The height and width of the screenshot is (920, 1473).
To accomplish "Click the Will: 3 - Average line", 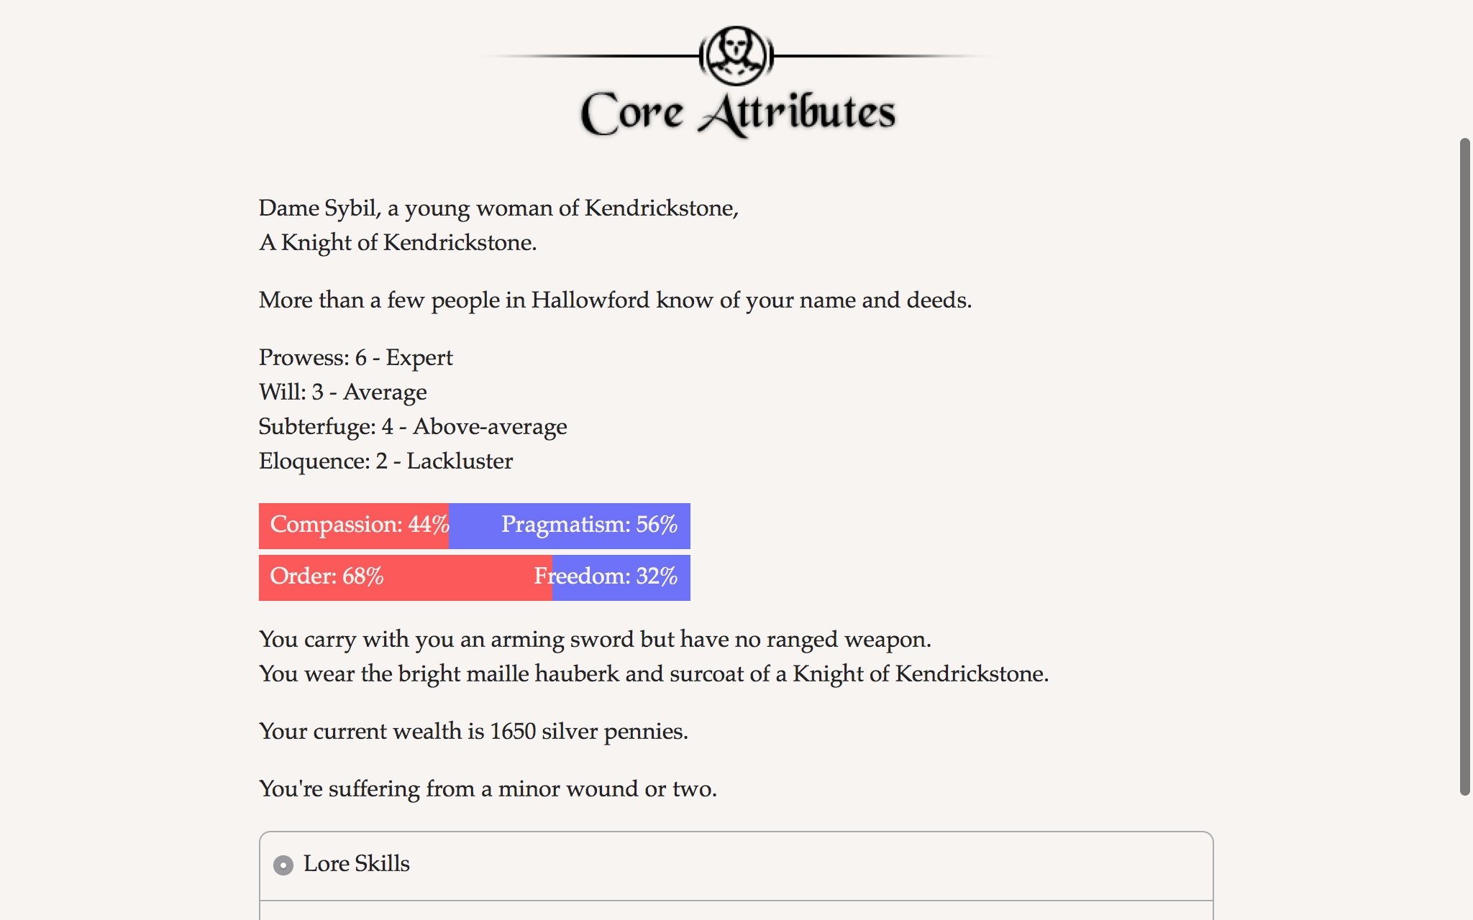I will [342, 392].
